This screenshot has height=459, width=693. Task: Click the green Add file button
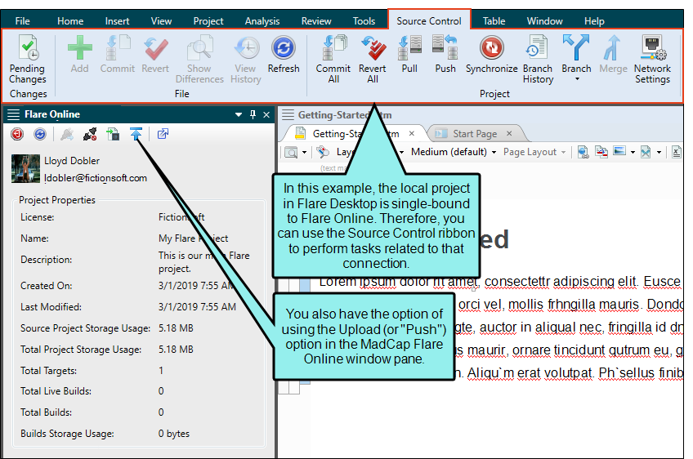(79, 55)
